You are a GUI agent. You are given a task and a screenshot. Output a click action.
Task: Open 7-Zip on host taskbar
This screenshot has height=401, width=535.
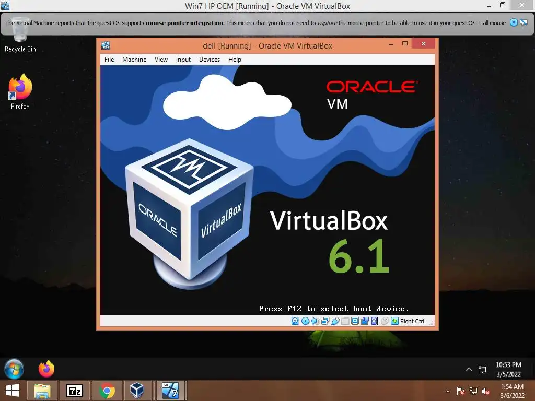pos(75,391)
